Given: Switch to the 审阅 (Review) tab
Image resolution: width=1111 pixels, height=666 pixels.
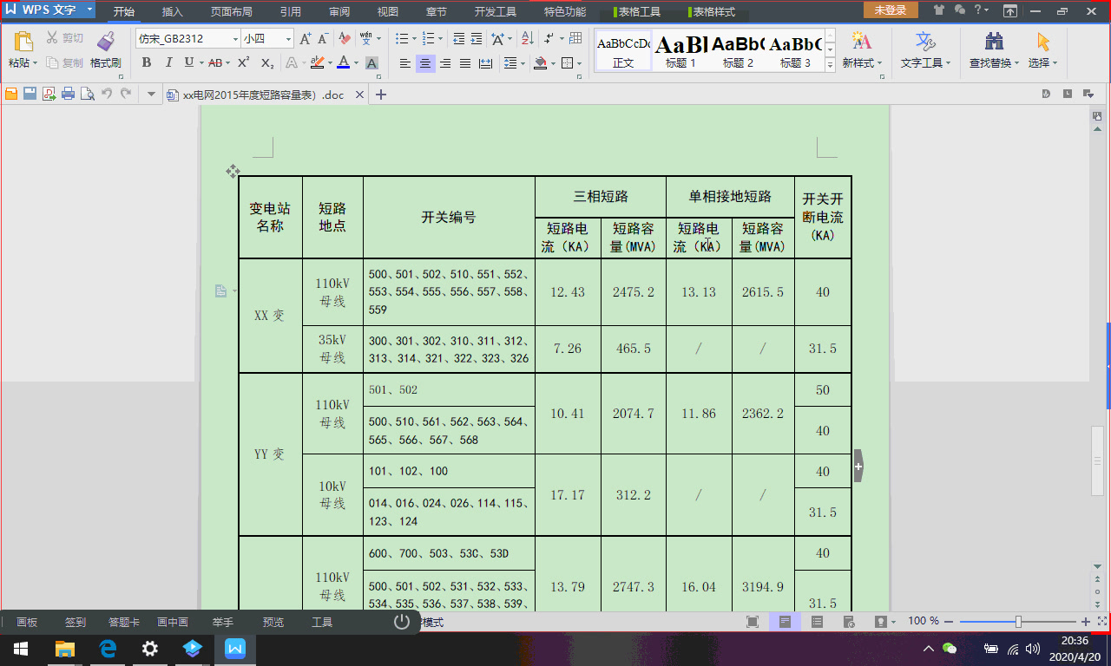Looking at the screenshot, I should (x=339, y=11).
